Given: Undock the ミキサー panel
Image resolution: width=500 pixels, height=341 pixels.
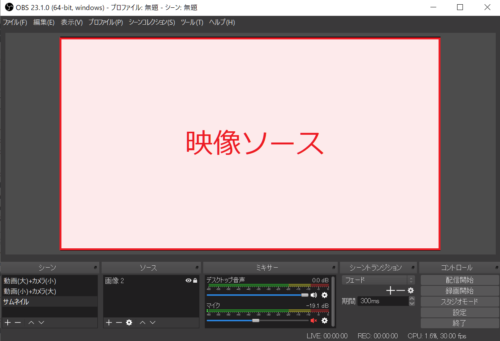Looking at the screenshot, I should [334, 268].
